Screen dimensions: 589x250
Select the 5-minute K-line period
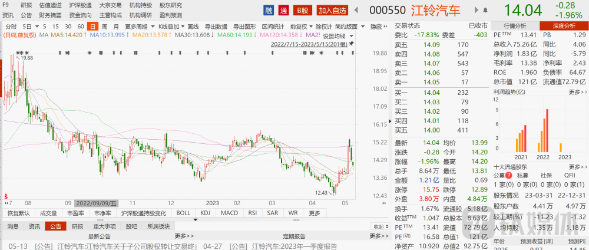(45, 27)
